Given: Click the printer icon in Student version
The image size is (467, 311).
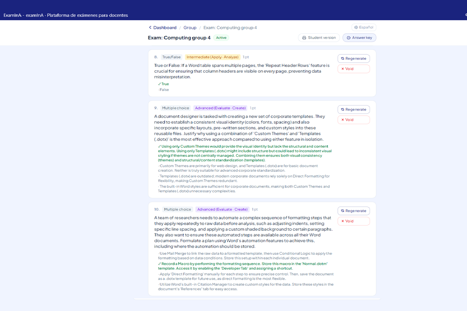Looking at the screenshot, I should click(x=304, y=38).
